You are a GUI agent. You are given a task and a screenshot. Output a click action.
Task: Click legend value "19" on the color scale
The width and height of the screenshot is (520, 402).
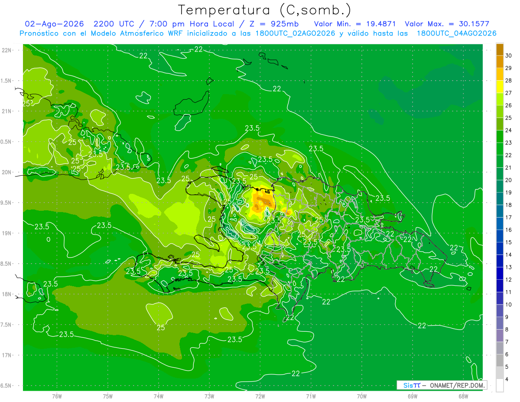click(x=509, y=193)
